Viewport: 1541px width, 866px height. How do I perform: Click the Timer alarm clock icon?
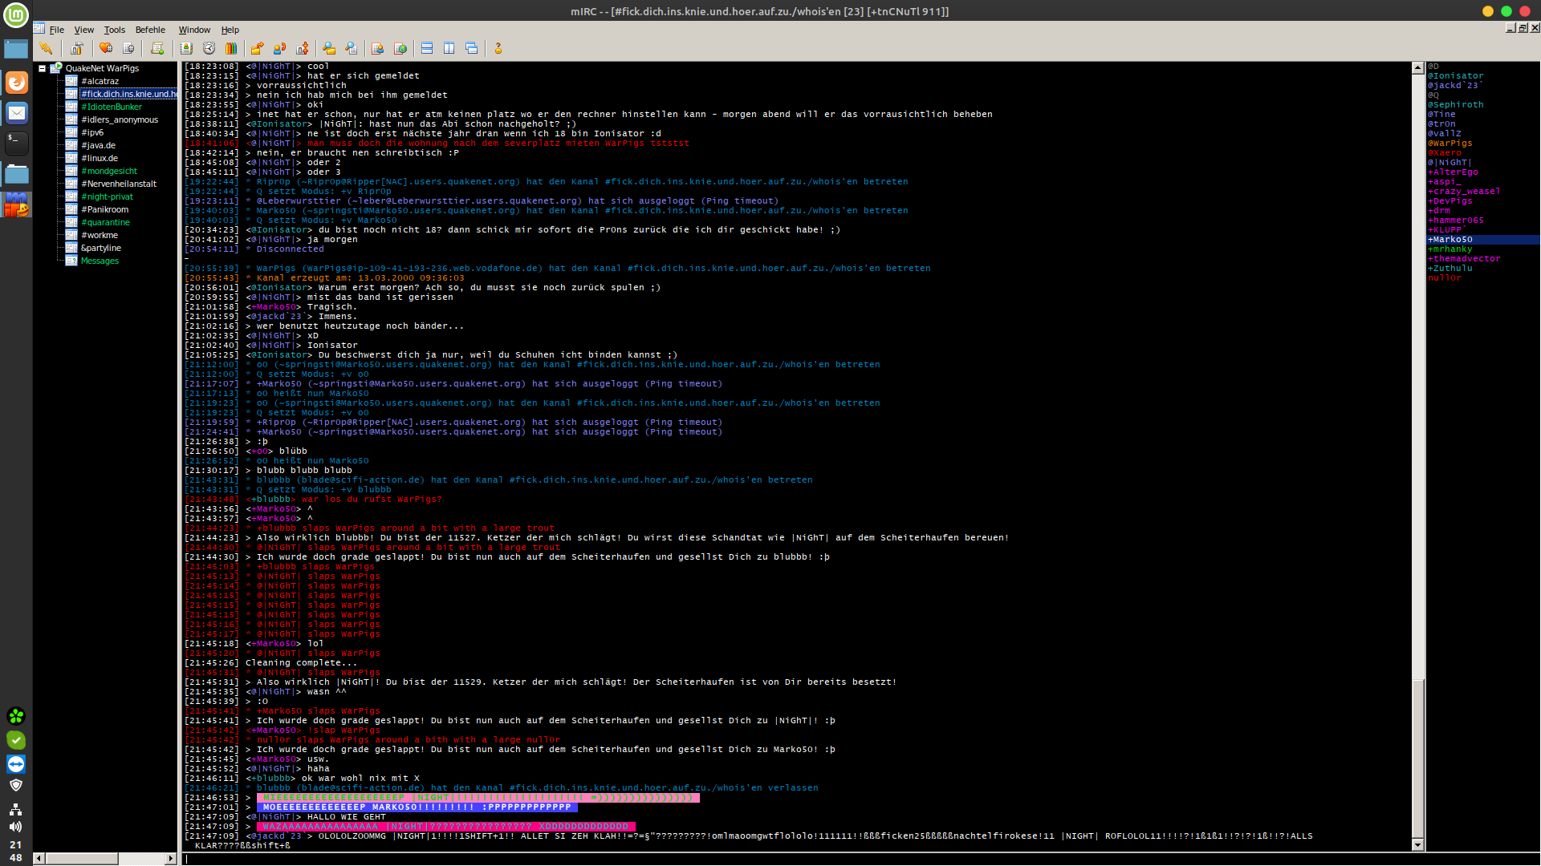209,48
